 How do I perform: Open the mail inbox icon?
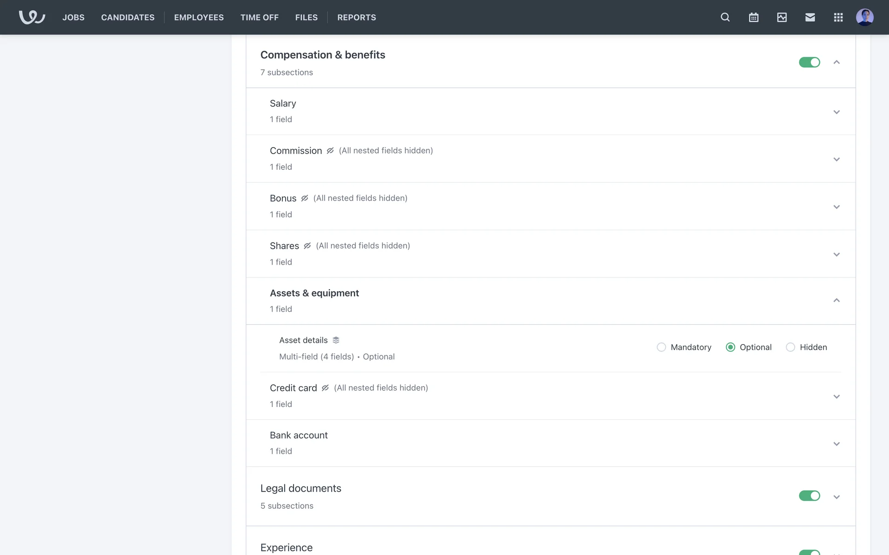click(x=810, y=17)
